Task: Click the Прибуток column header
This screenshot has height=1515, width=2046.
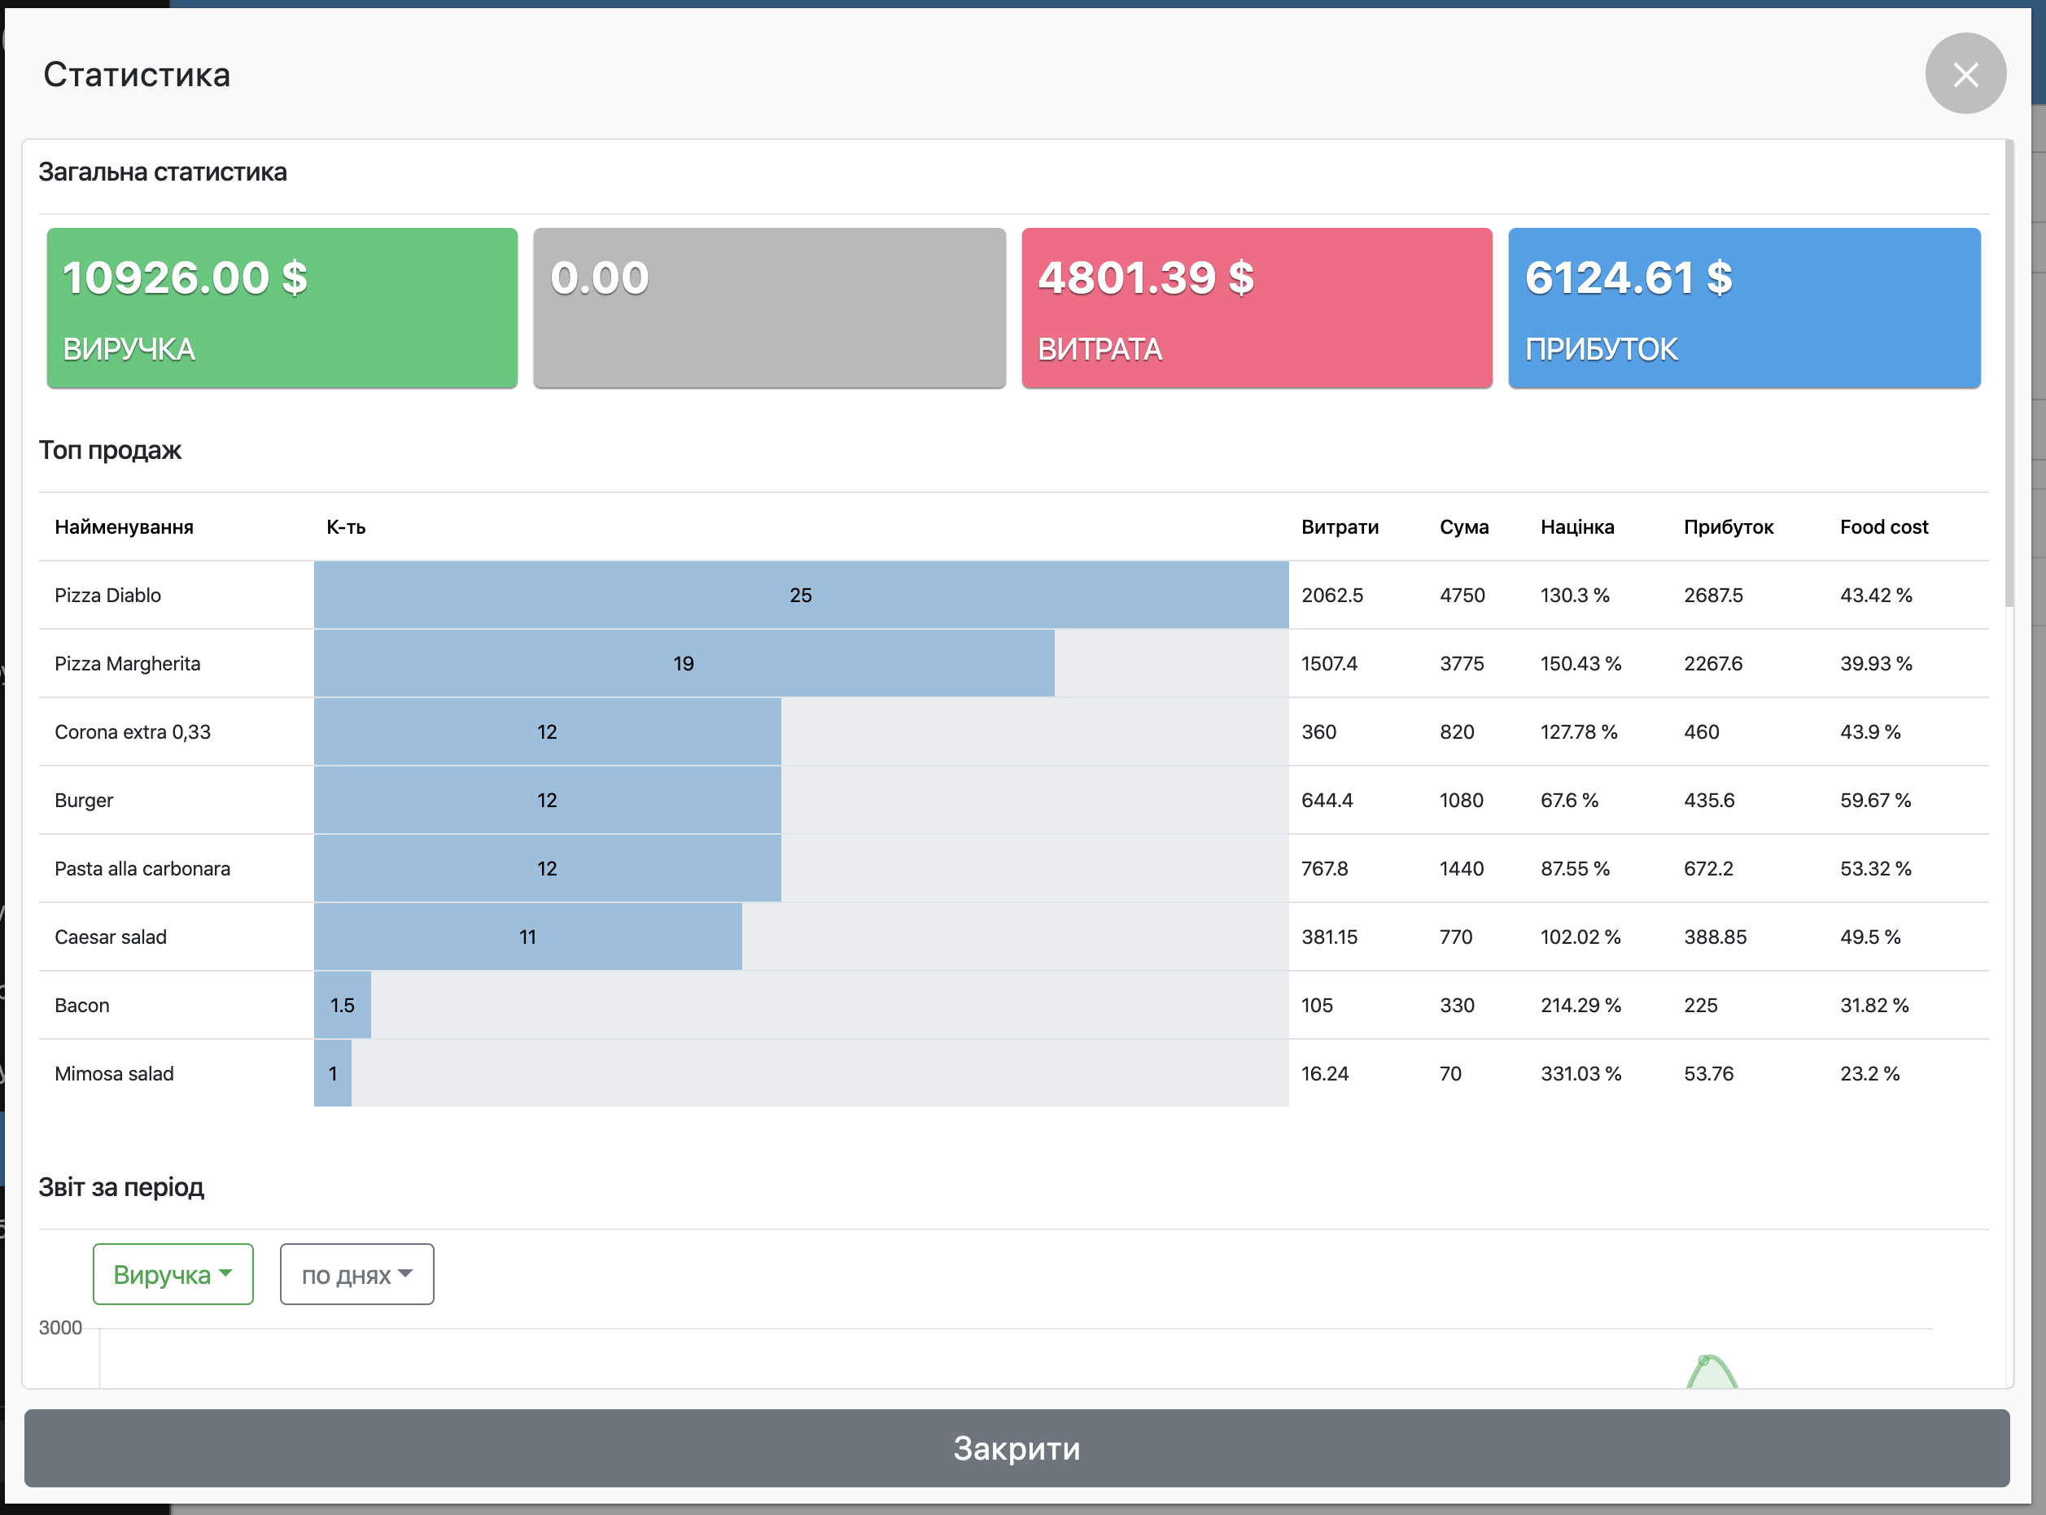Action: click(x=1728, y=527)
